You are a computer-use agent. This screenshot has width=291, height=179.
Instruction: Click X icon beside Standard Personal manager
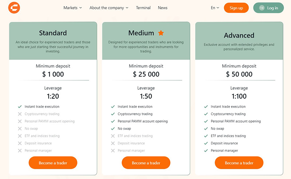pos(20,150)
